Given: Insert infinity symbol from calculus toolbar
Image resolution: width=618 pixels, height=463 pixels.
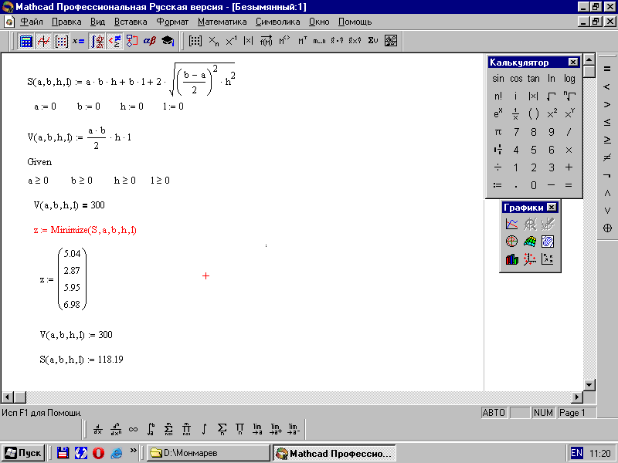Looking at the screenshot, I should [133, 429].
